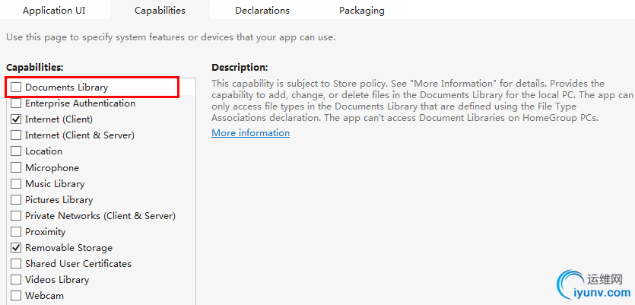The width and height of the screenshot is (635, 305).
Task: Toggle the Proximity capability
Action: coord(16,231)
